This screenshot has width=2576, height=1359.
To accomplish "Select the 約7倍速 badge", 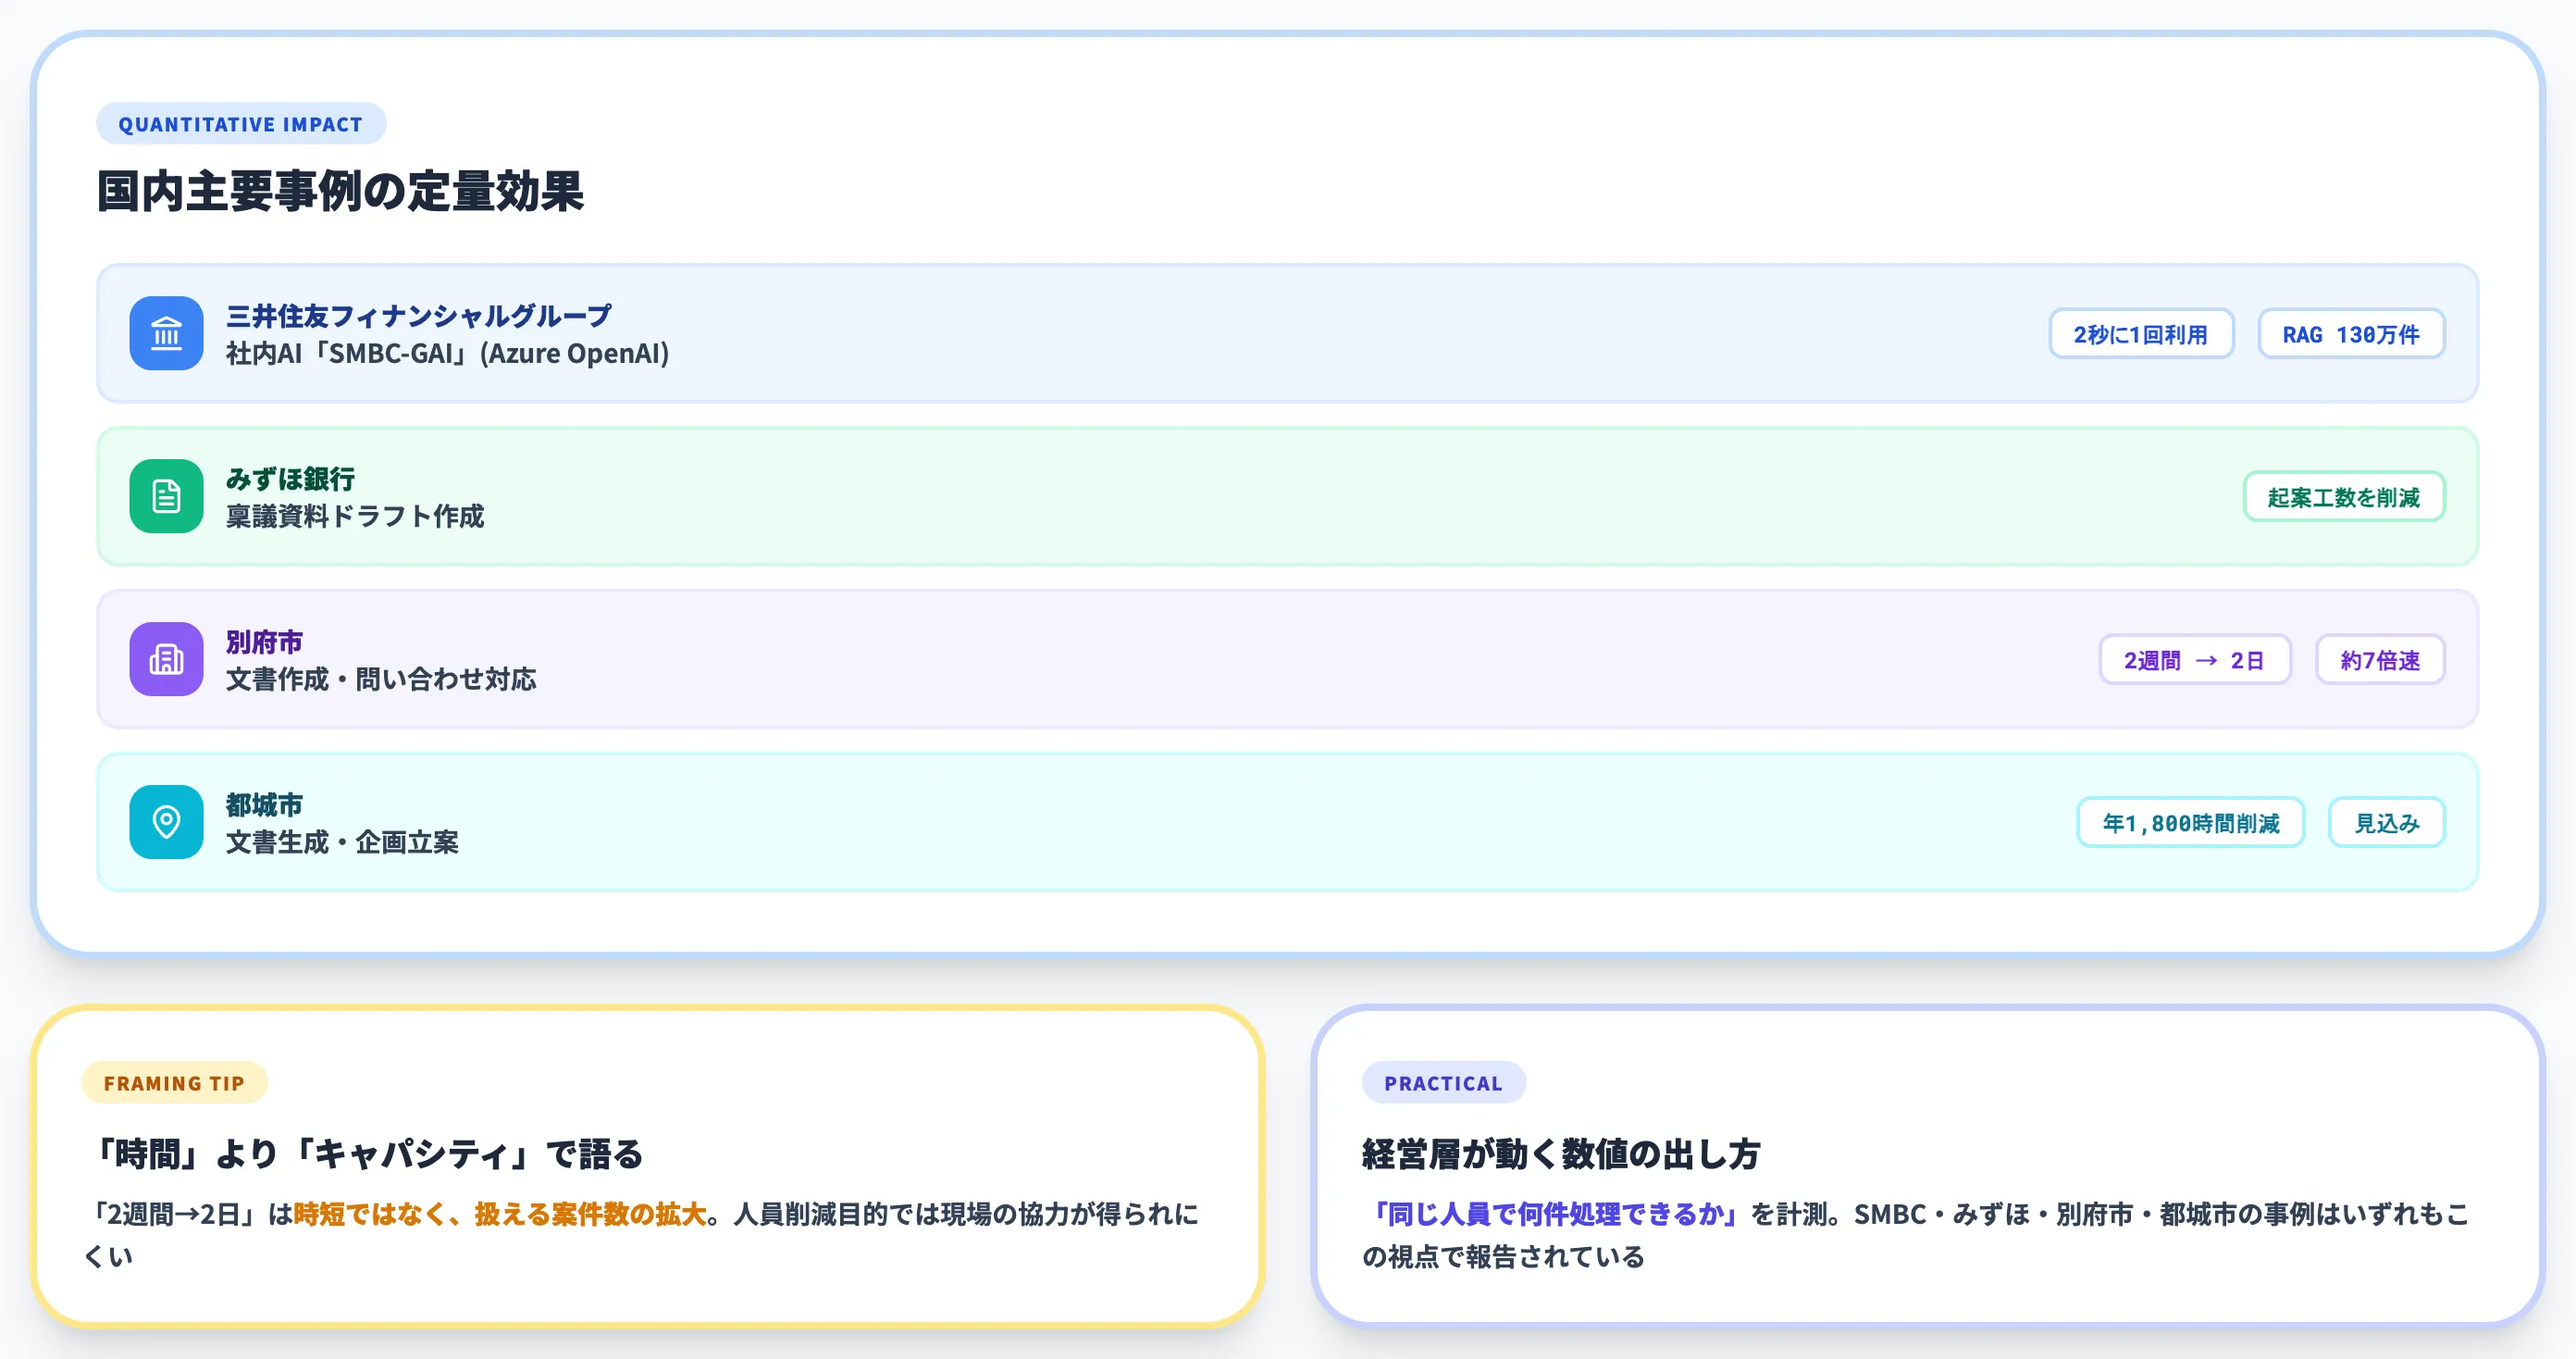I will click(x=2380, y=659).
